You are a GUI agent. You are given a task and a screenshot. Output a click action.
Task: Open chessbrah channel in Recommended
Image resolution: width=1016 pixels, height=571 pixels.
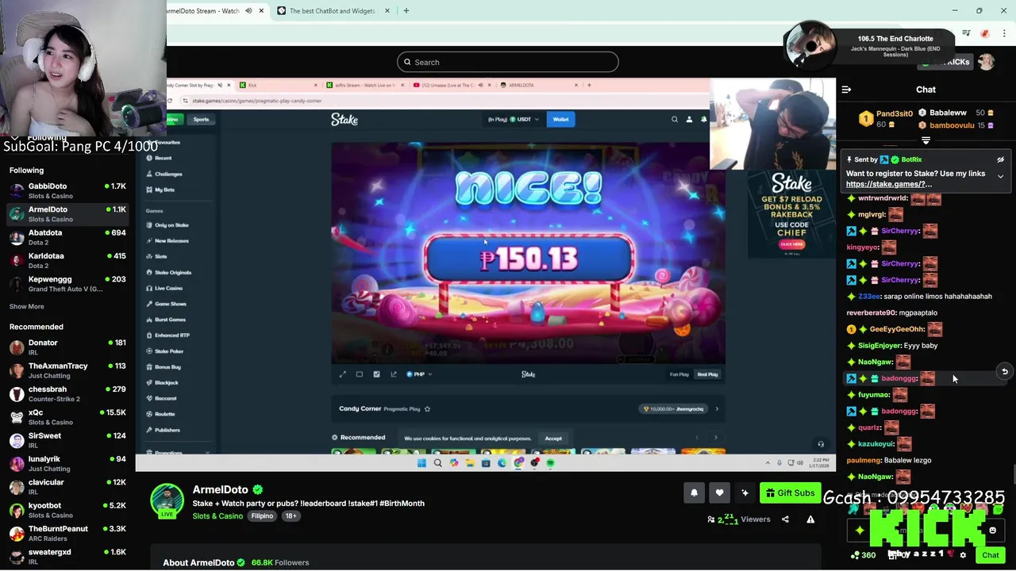click(67, 394)
